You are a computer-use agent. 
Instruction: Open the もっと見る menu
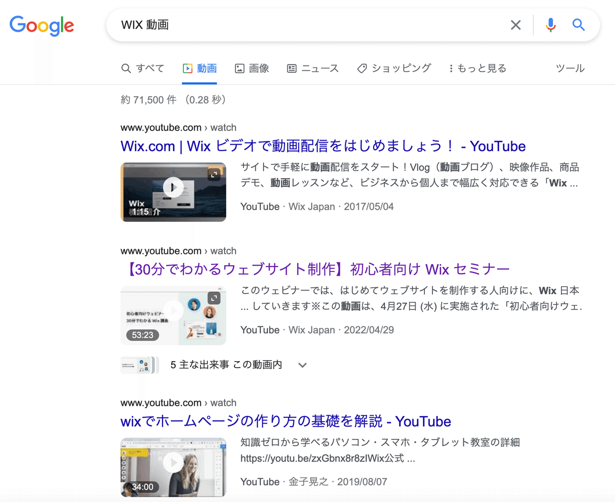click(477, 68)
